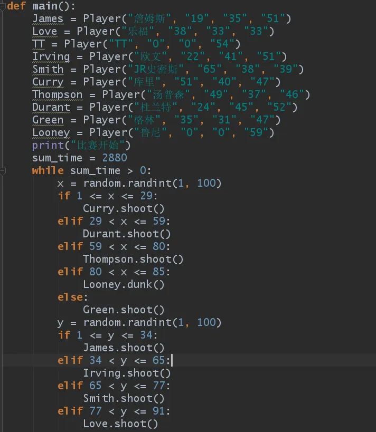Click the Thompson.shoot() call
Screen dimensions: 376x432
133,260
